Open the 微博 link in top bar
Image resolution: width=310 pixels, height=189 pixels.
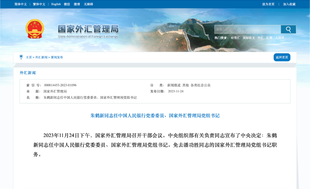point(77,4)
